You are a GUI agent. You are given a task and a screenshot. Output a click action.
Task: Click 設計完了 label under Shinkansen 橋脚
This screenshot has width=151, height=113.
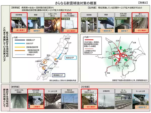(37, 31)
